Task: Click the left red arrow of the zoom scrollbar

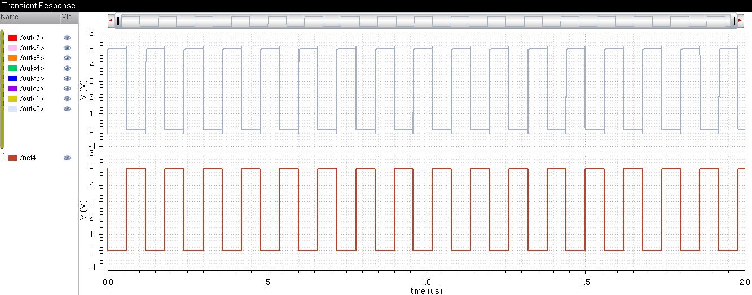Action: 111,21
